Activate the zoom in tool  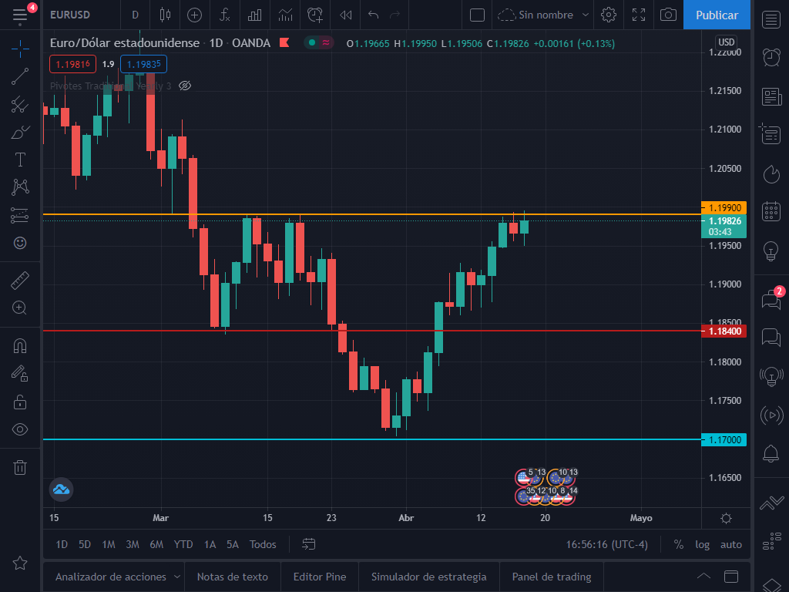(20, 308)
